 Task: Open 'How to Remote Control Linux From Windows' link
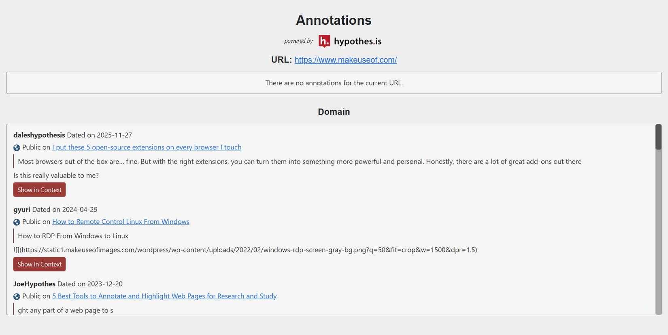[x=121, y=222]
